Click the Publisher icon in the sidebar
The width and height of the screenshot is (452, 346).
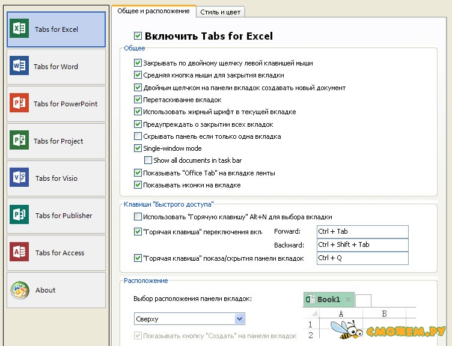point(19,214)
